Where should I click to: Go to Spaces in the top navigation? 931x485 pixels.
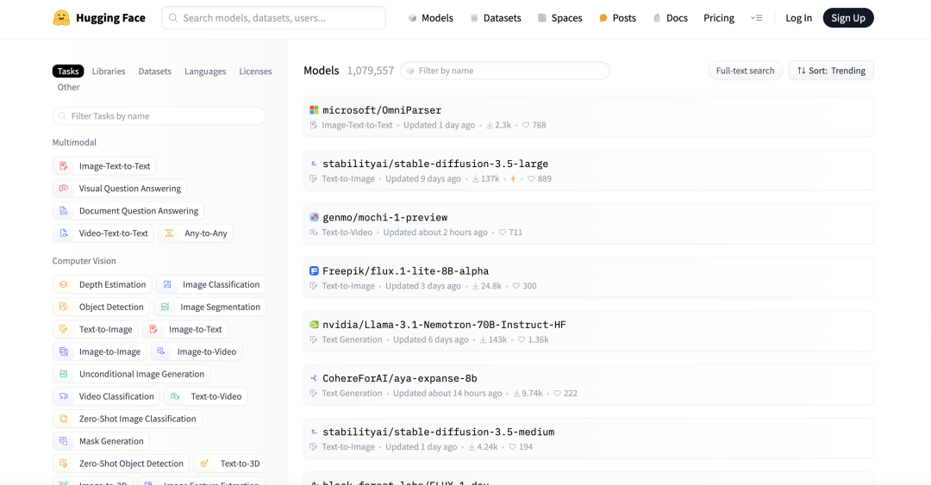coord(560,18)
